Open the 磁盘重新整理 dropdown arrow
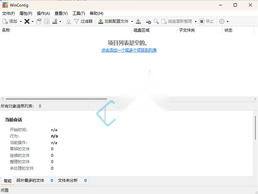Screen dimensions: 258x194 pos(196,21)
